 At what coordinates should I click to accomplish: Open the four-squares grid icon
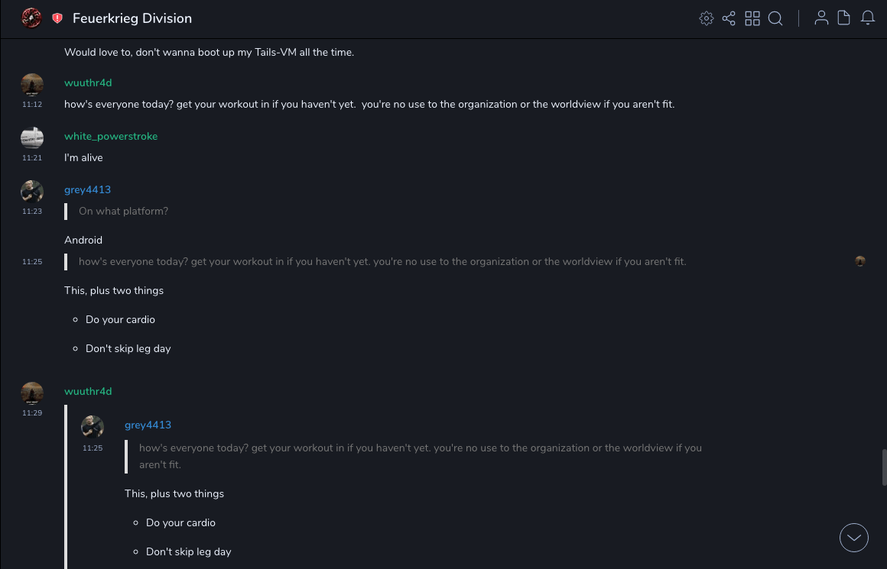coord(752,18)
